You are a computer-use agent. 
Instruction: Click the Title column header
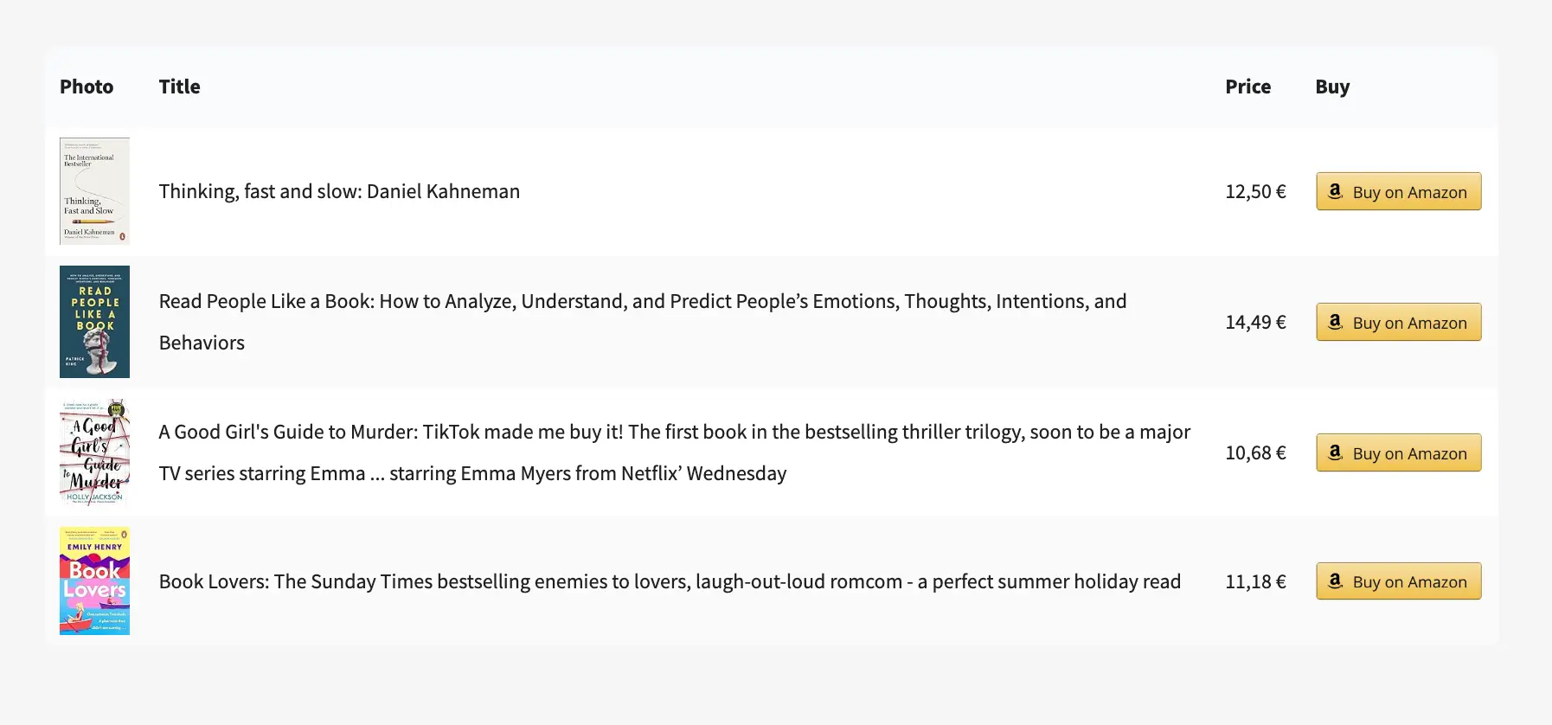click(179, 87)
